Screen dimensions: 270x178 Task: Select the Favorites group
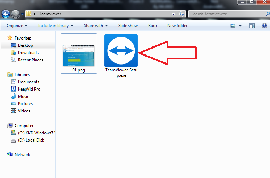coord(23,38)
